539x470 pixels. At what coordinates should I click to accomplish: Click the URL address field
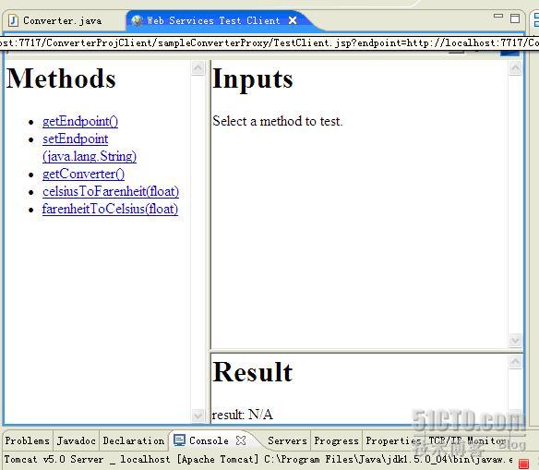(269, 43)
